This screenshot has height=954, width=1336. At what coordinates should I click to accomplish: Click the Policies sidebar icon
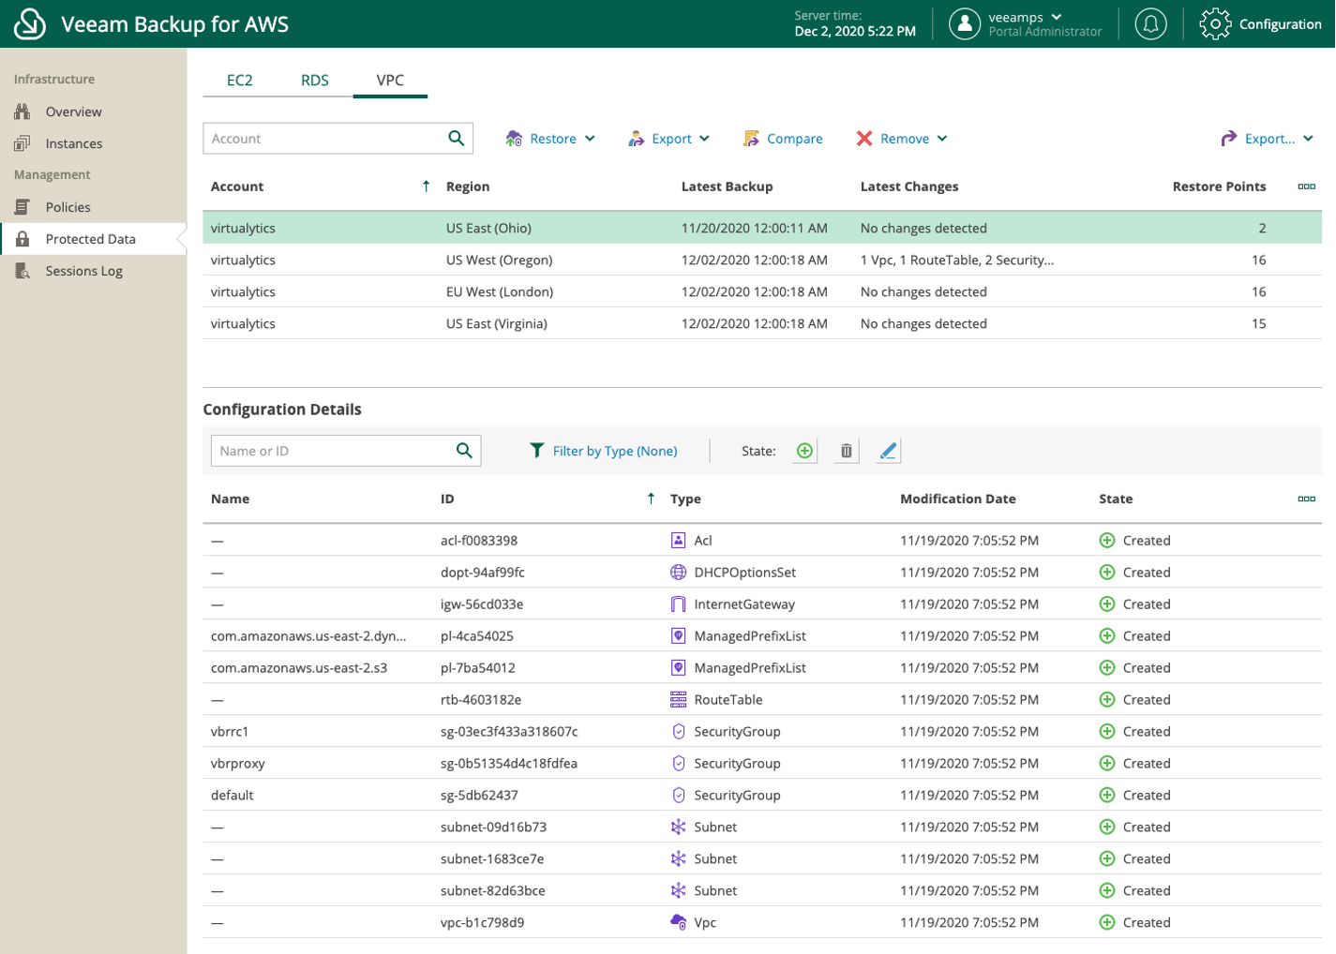point(23,207)
